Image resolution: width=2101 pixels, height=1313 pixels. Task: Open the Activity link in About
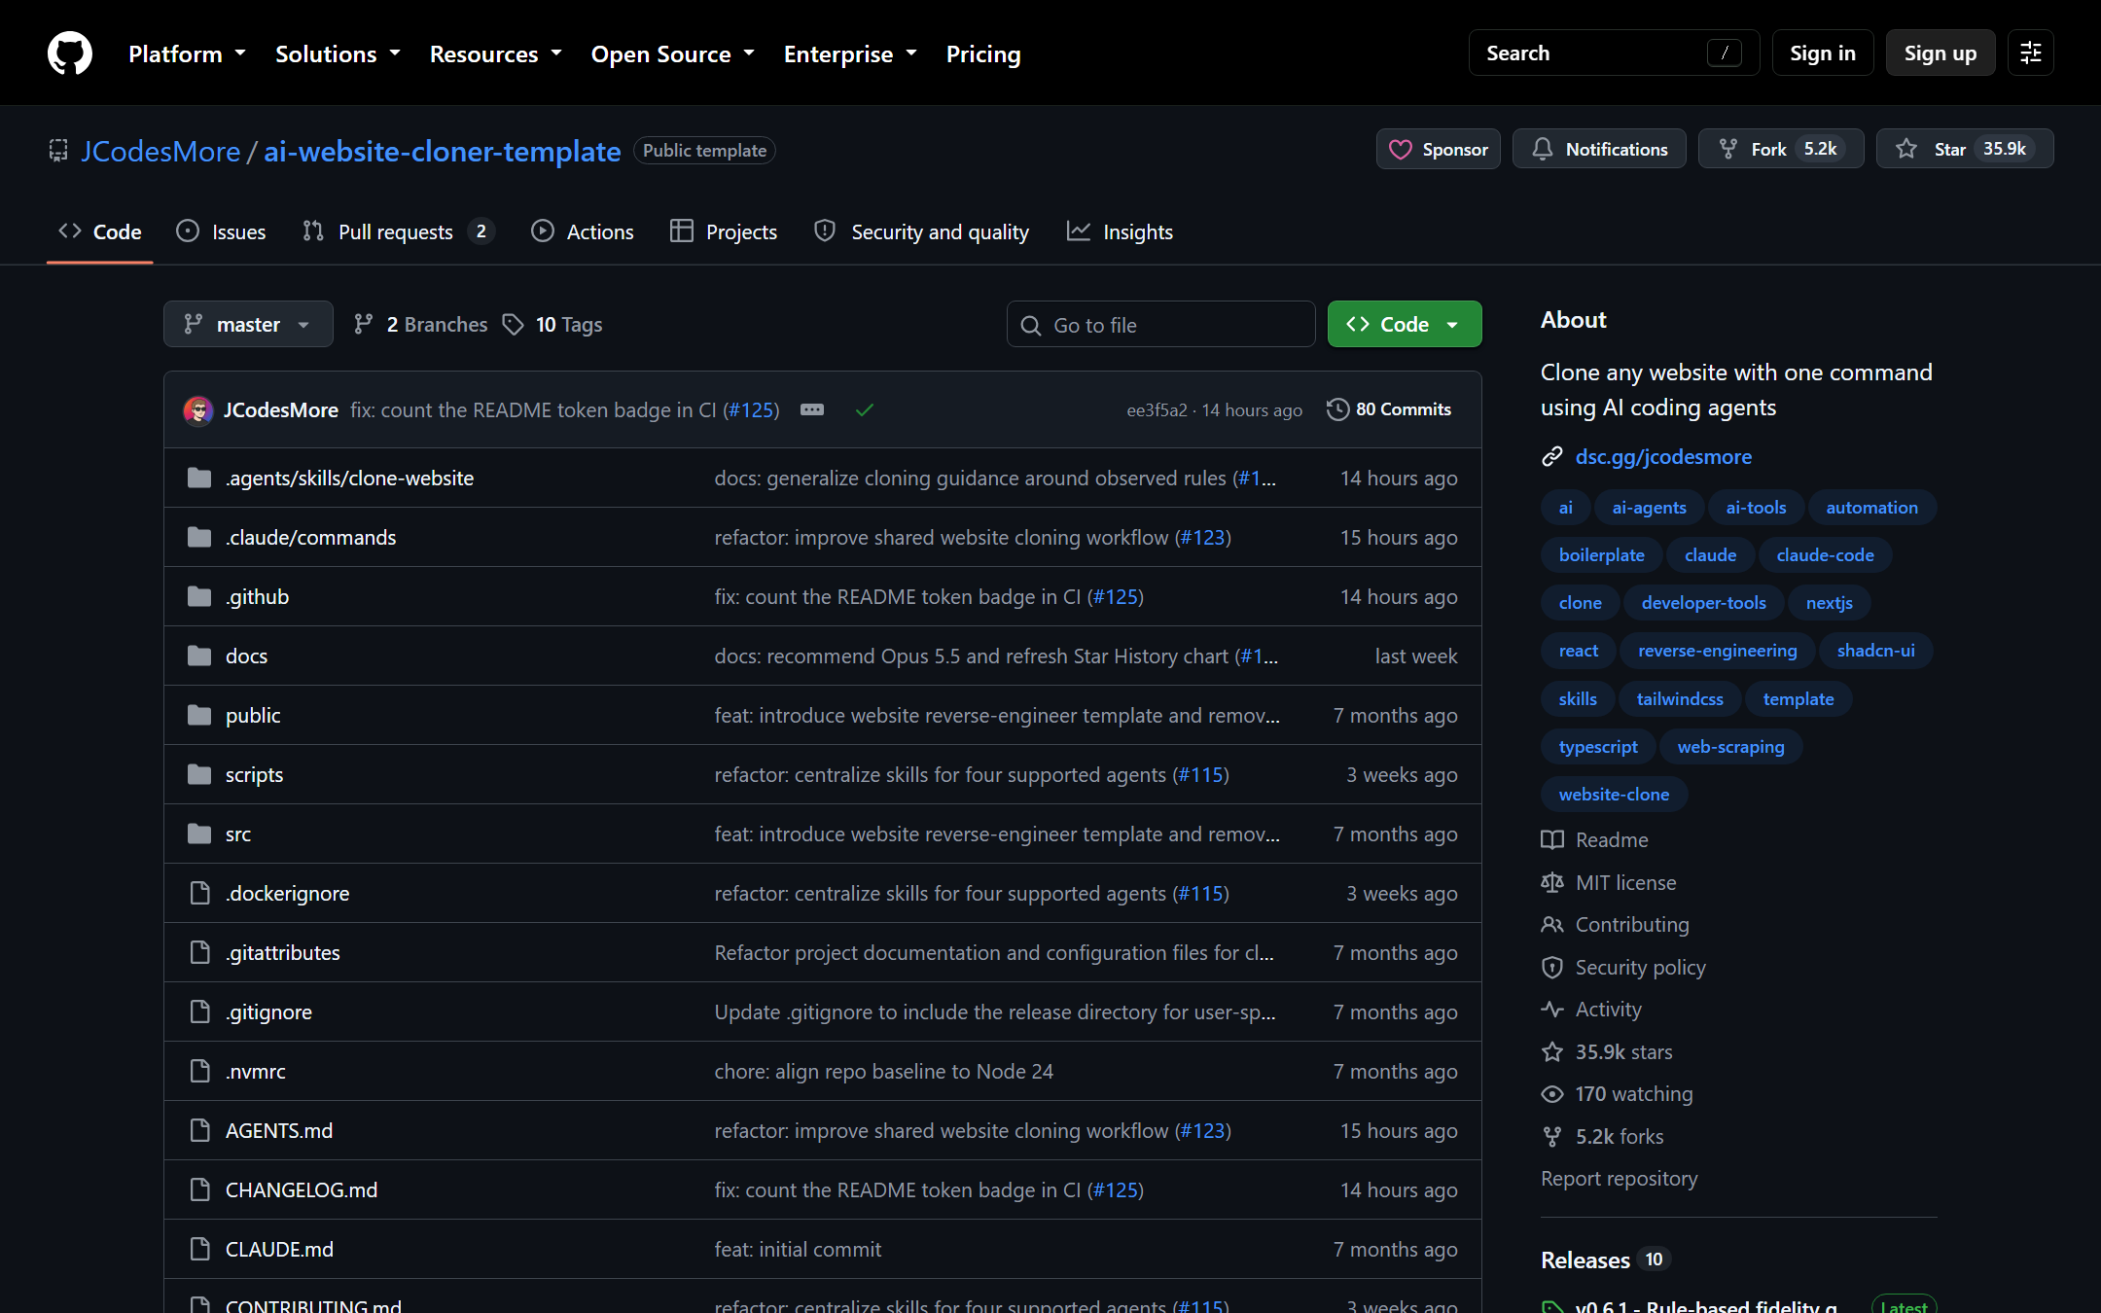(1591, 1010)
